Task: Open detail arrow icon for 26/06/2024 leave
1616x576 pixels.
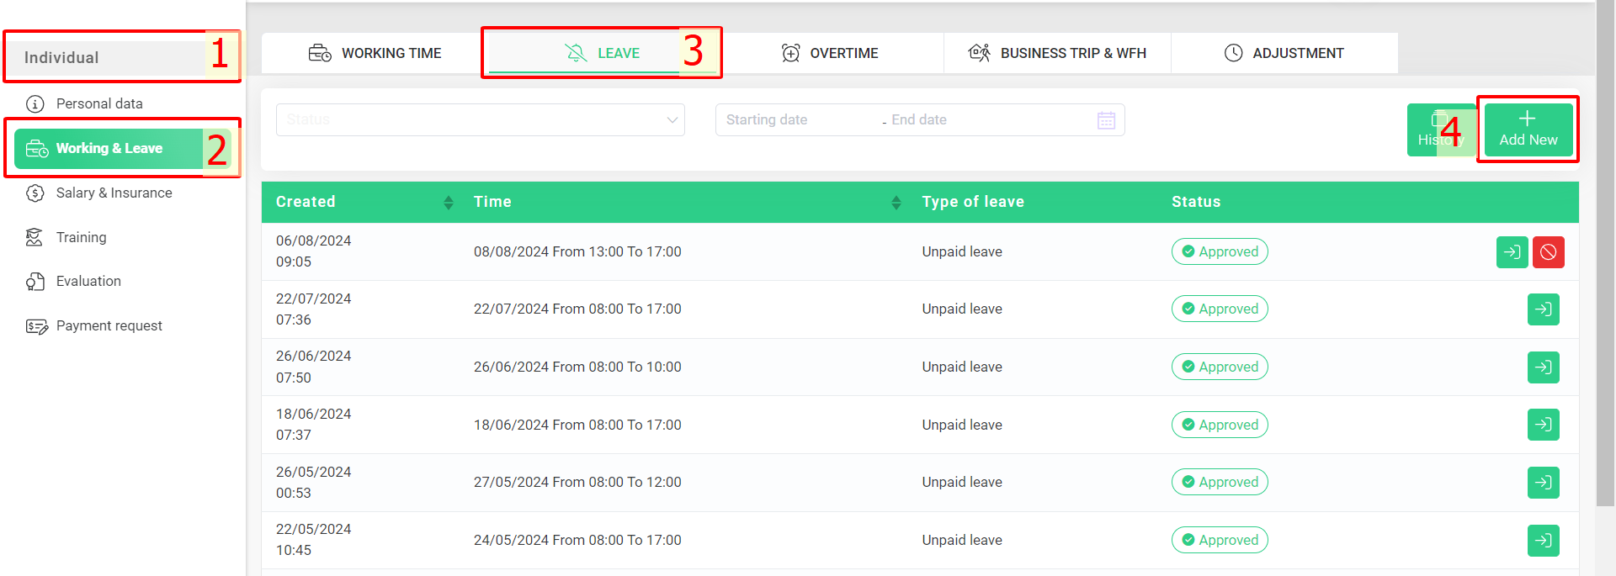Action: [1543, 367]
